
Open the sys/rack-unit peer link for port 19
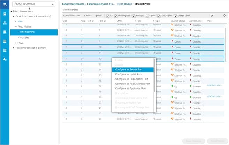[x=215, y=96]
